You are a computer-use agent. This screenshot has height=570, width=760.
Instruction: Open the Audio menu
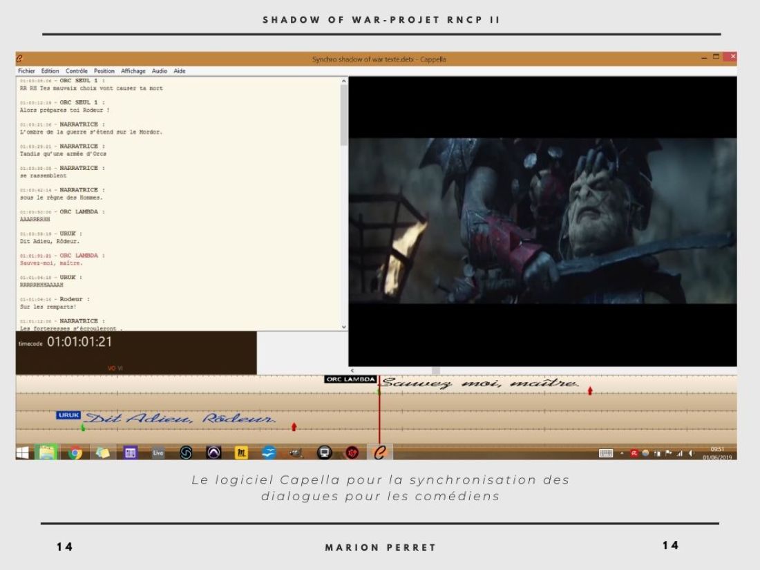160,70
